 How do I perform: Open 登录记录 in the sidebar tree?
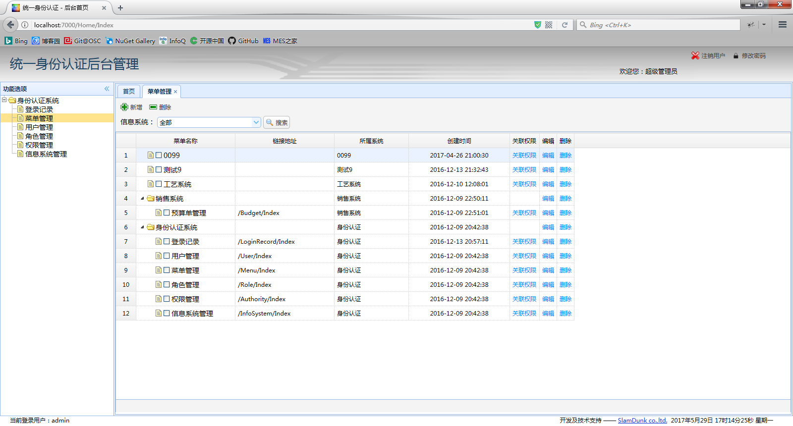click(39, 109)
